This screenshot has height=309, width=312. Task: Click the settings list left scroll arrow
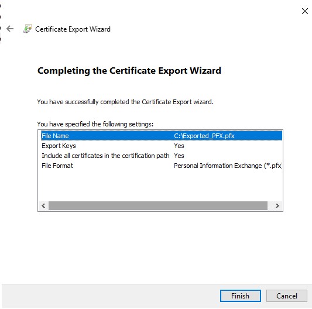coord(43,205)
